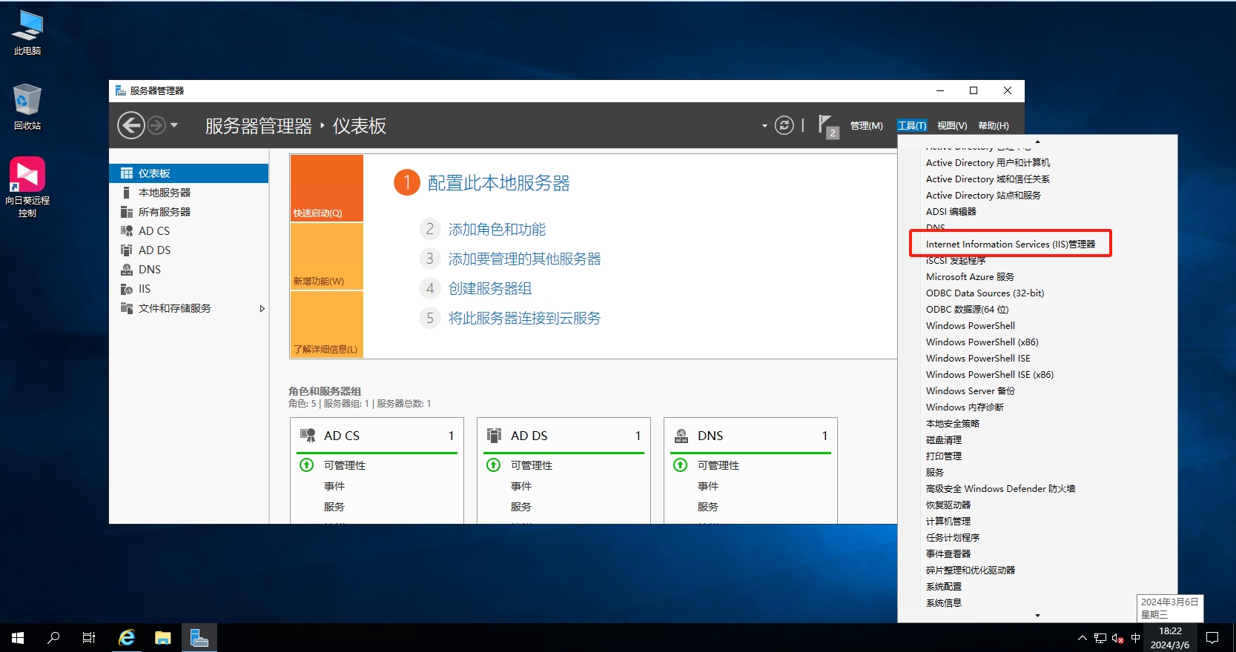Click the 添加角色和功能 link

pyautogui.click(x=497, y=230)
